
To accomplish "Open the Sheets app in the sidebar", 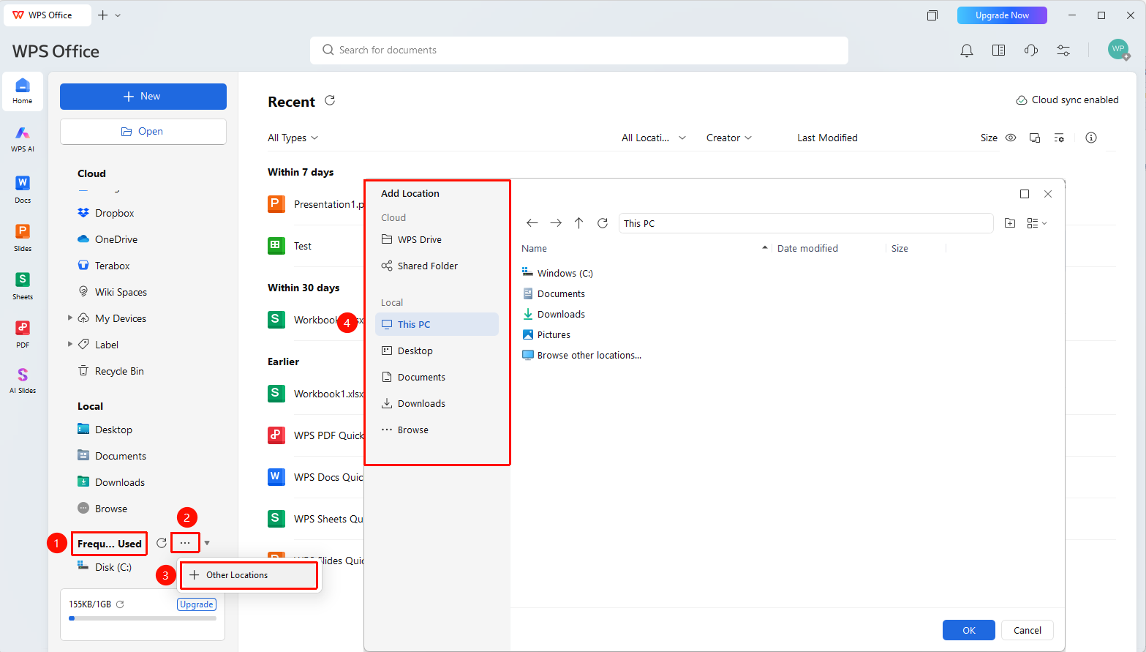I will [23, 285].
